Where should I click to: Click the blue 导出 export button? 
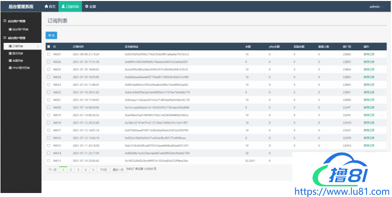[x=51, y=35]
